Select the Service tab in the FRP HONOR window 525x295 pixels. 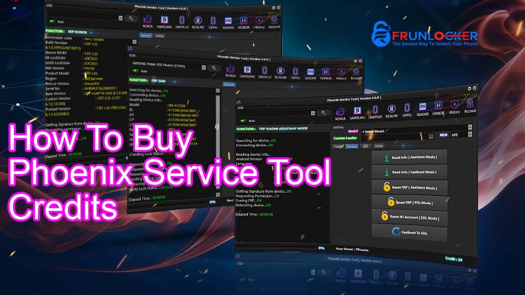tap(146, 36)
